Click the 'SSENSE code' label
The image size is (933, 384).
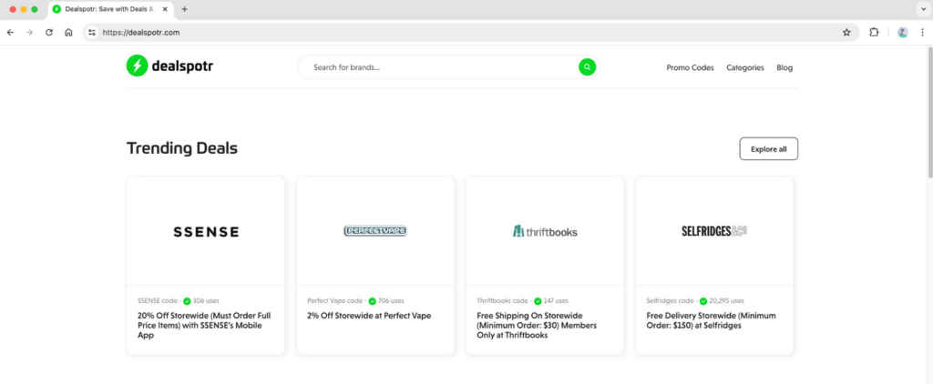coord(157,301)
